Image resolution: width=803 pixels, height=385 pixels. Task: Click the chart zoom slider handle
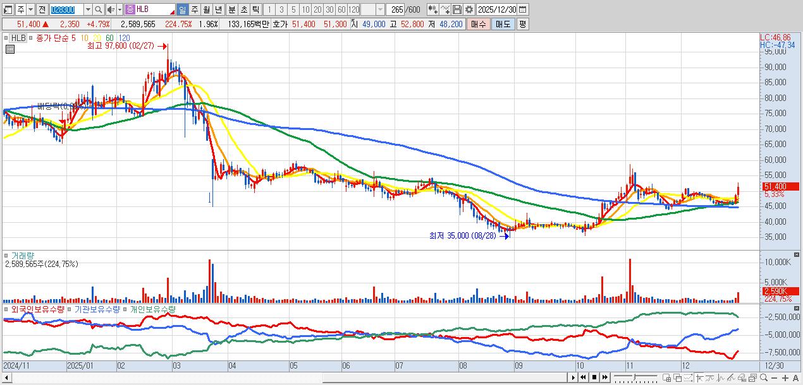click(634, 377)
